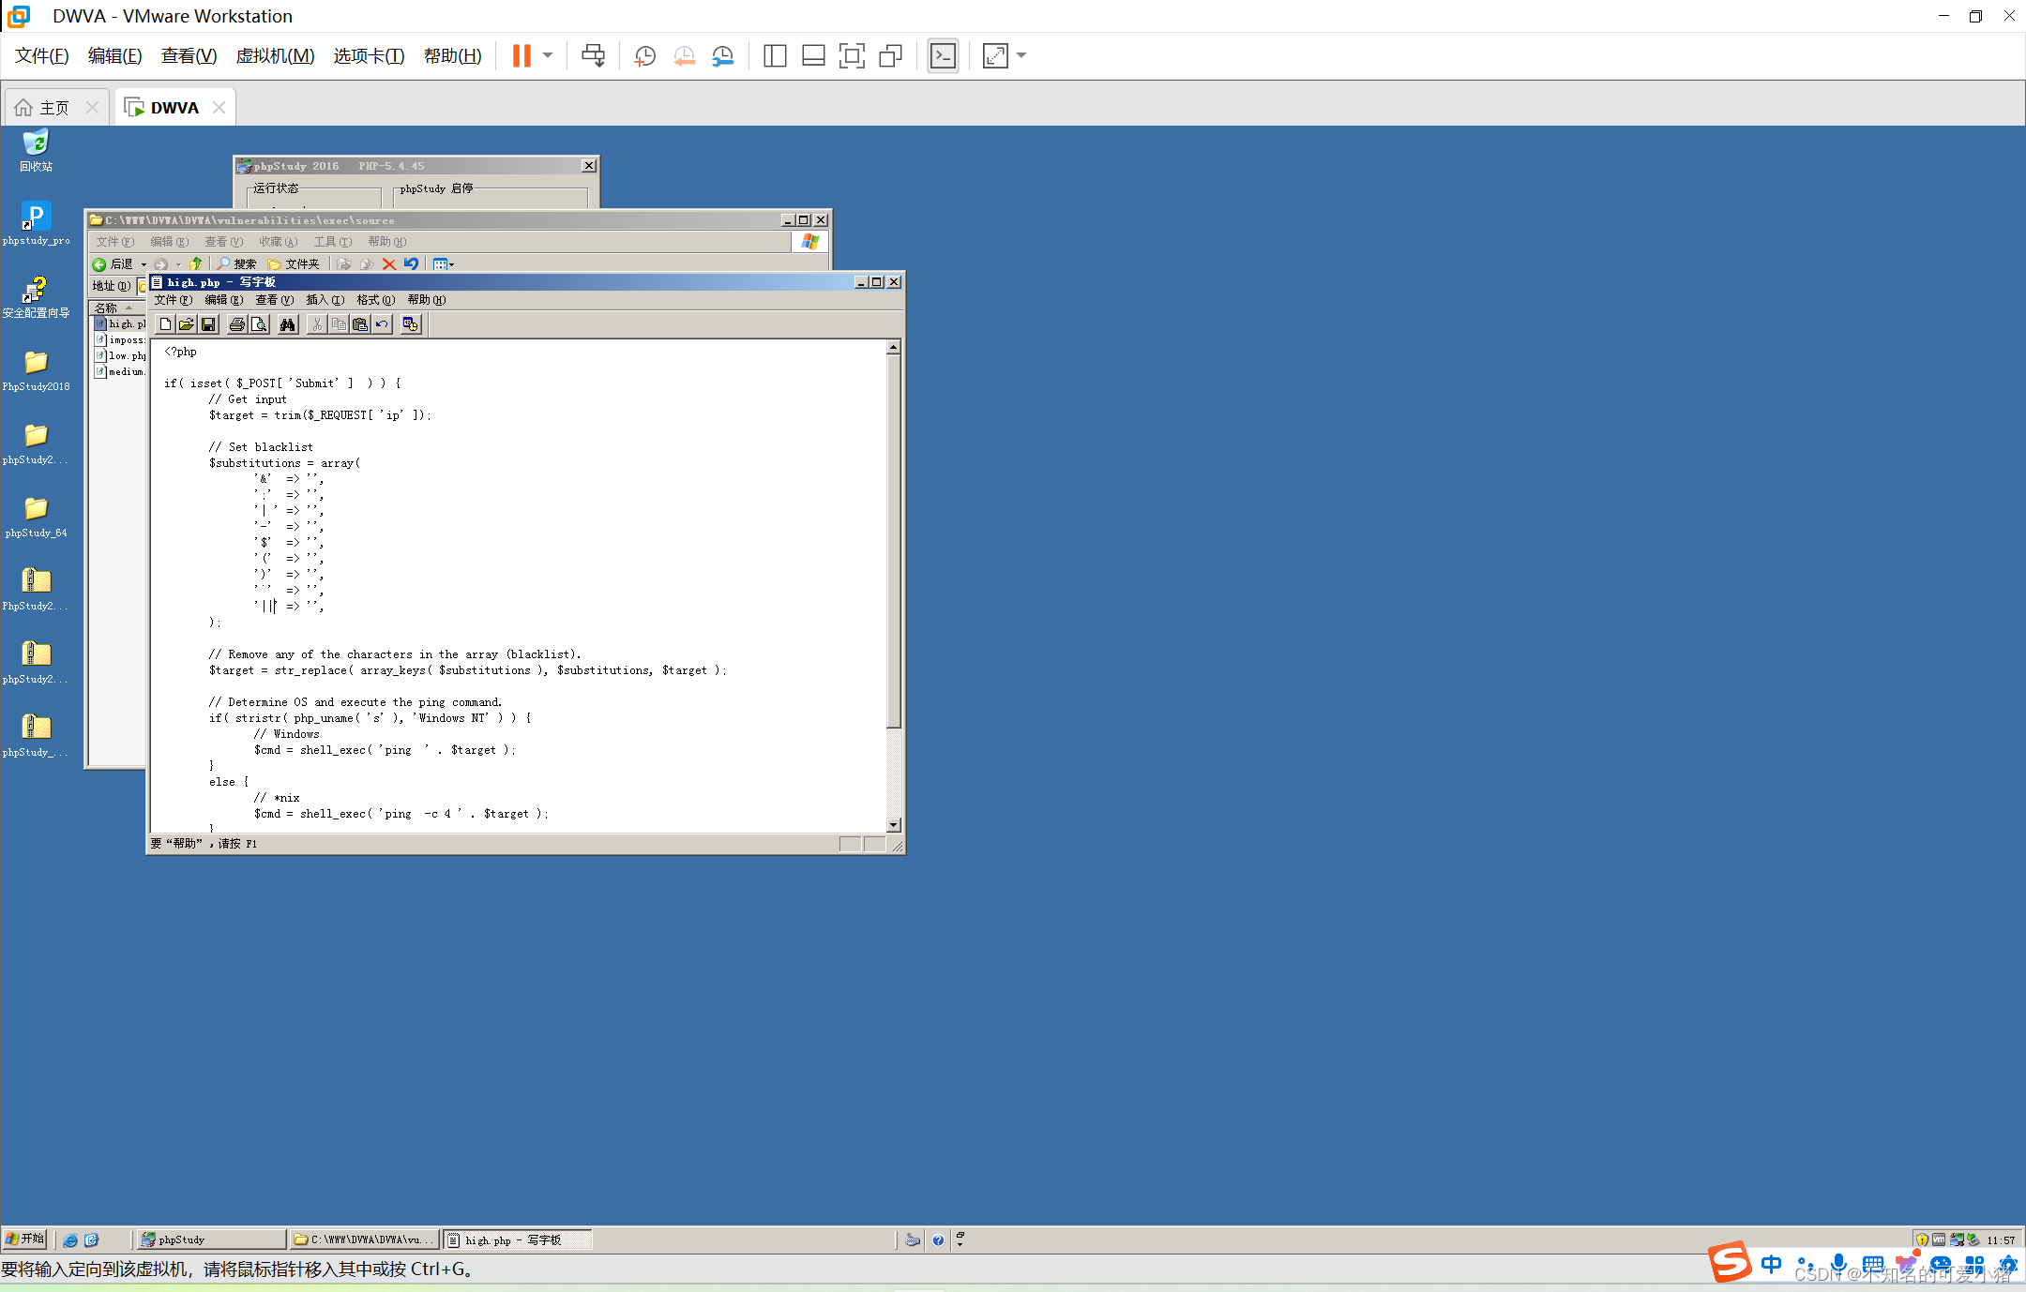
Task: Open the power options dropdown arrow
Action: [548, 56]
